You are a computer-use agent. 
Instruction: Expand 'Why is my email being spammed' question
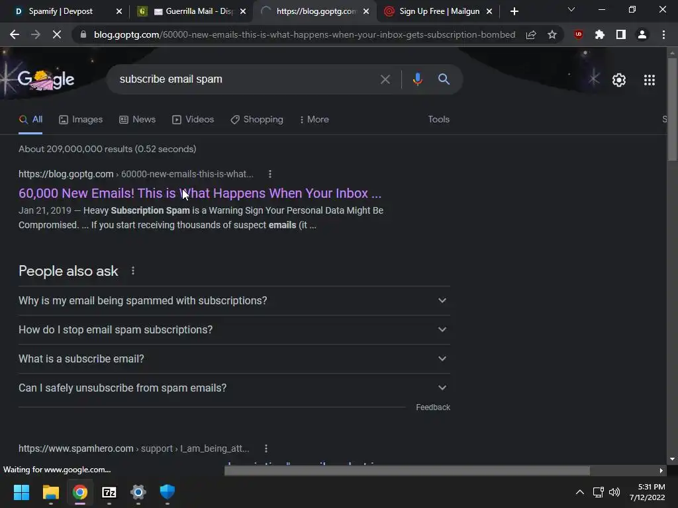234,301
